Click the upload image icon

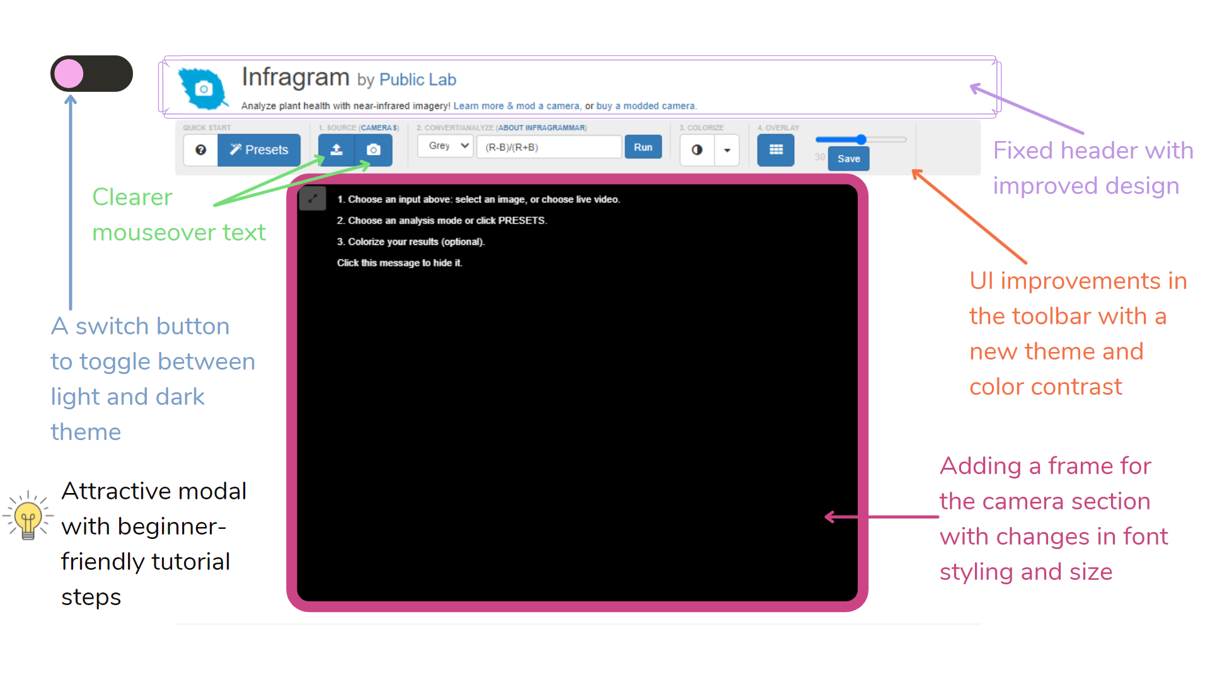point(336,150)
